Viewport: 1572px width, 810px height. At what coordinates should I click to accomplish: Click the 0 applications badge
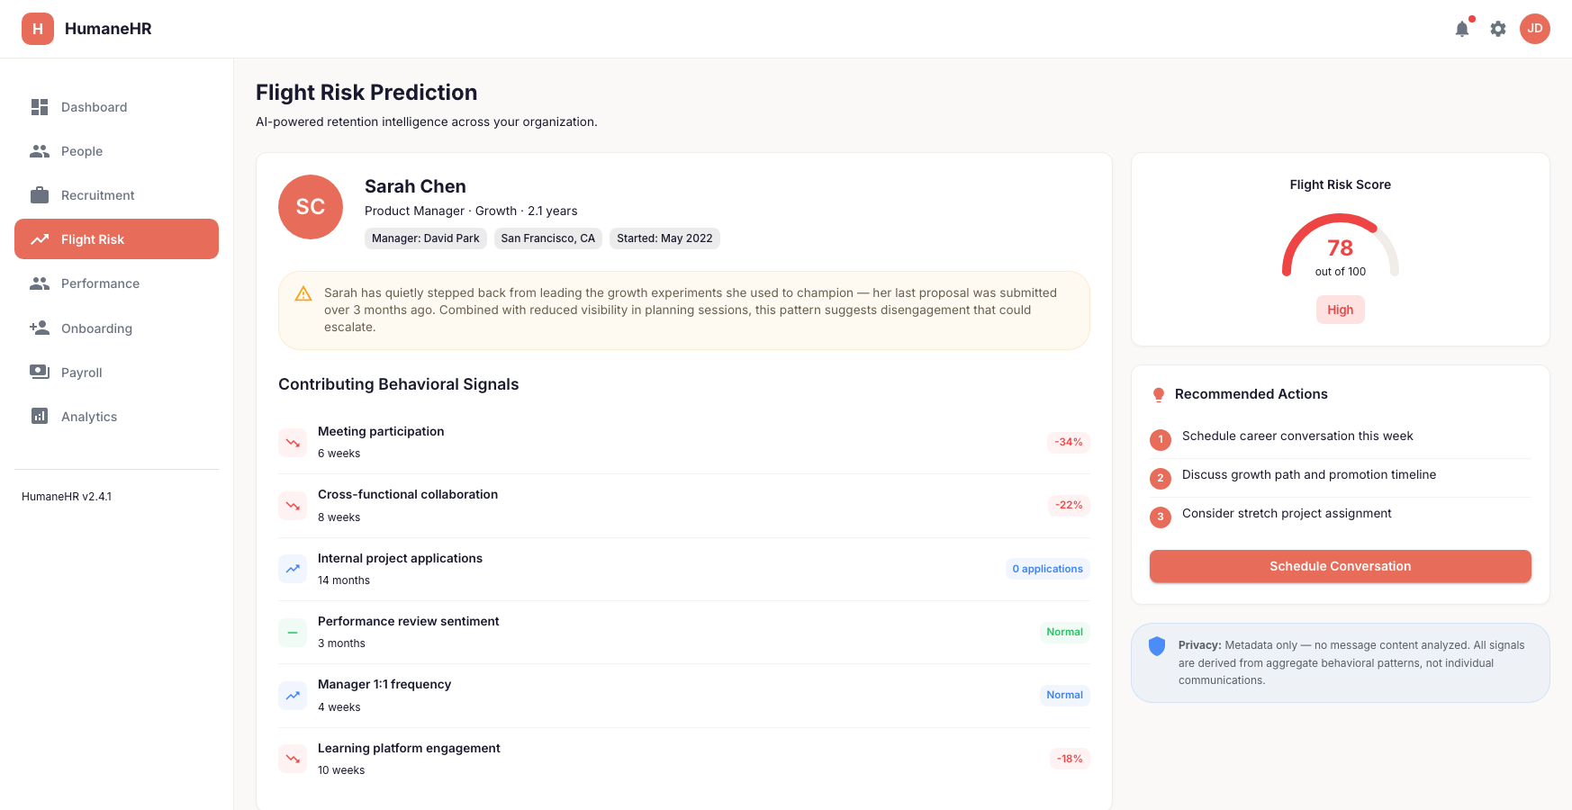[1047, 569]
